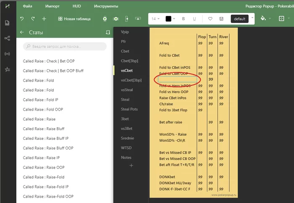Open the broadcast signal sidebar icon

7,54
